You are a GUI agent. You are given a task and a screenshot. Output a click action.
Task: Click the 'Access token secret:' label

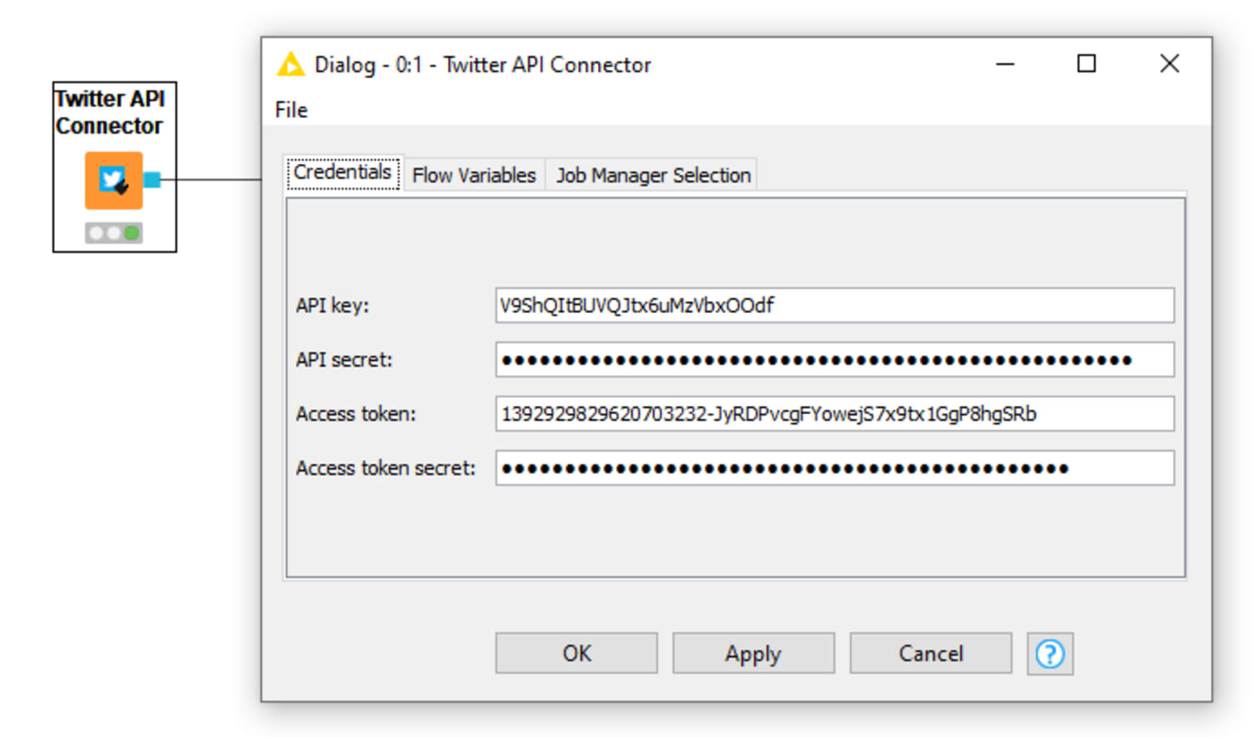(x=385, y=468)
